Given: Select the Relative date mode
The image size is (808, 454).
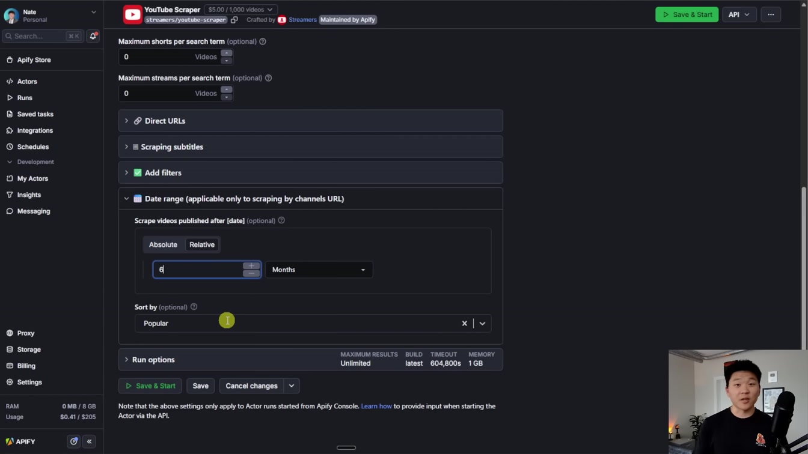Looking at the screenshot, I should [202, 244].
